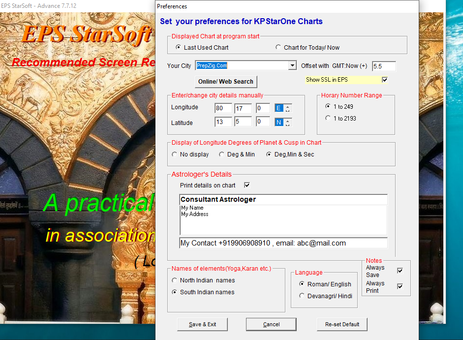
Task: Click the Latitude direction field showing N
Action: coord(279,122)
